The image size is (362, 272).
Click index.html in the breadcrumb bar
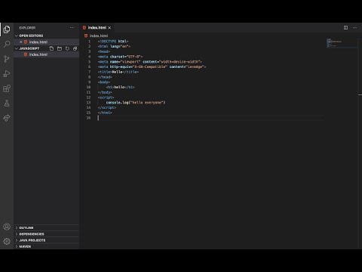99,36
